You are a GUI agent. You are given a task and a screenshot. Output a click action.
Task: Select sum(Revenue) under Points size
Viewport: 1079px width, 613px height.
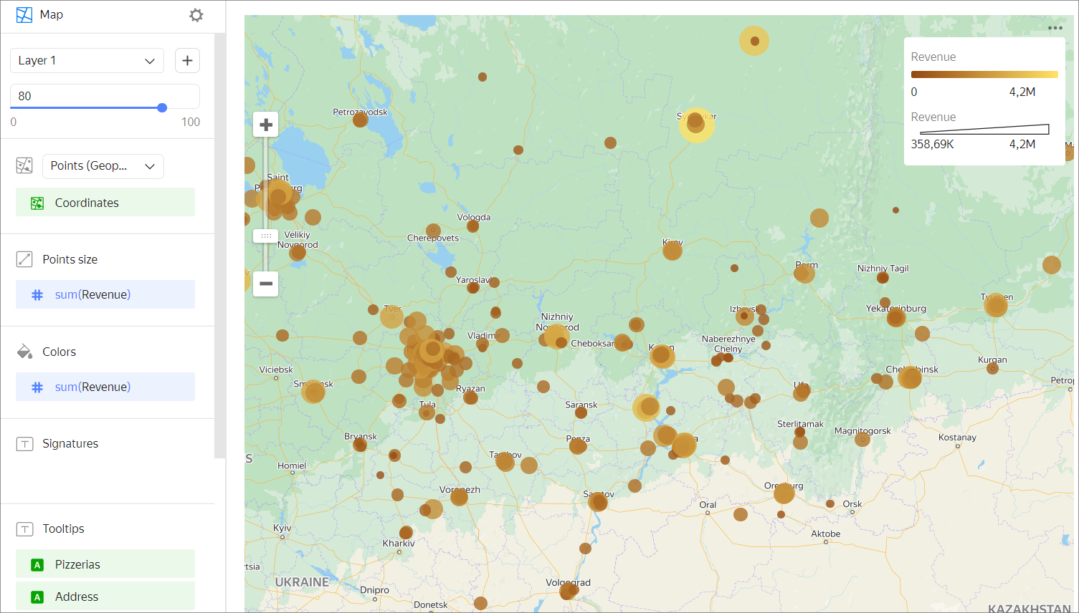pyautogui.click(x=105, y=294)
